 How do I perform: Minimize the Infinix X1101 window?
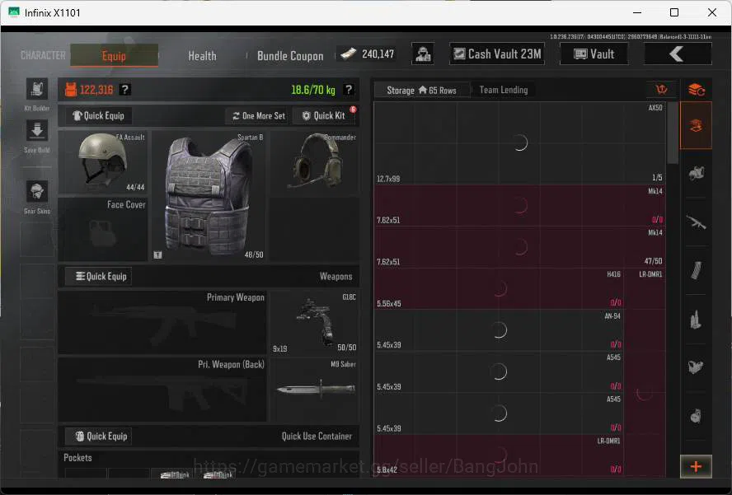point(637,12)
